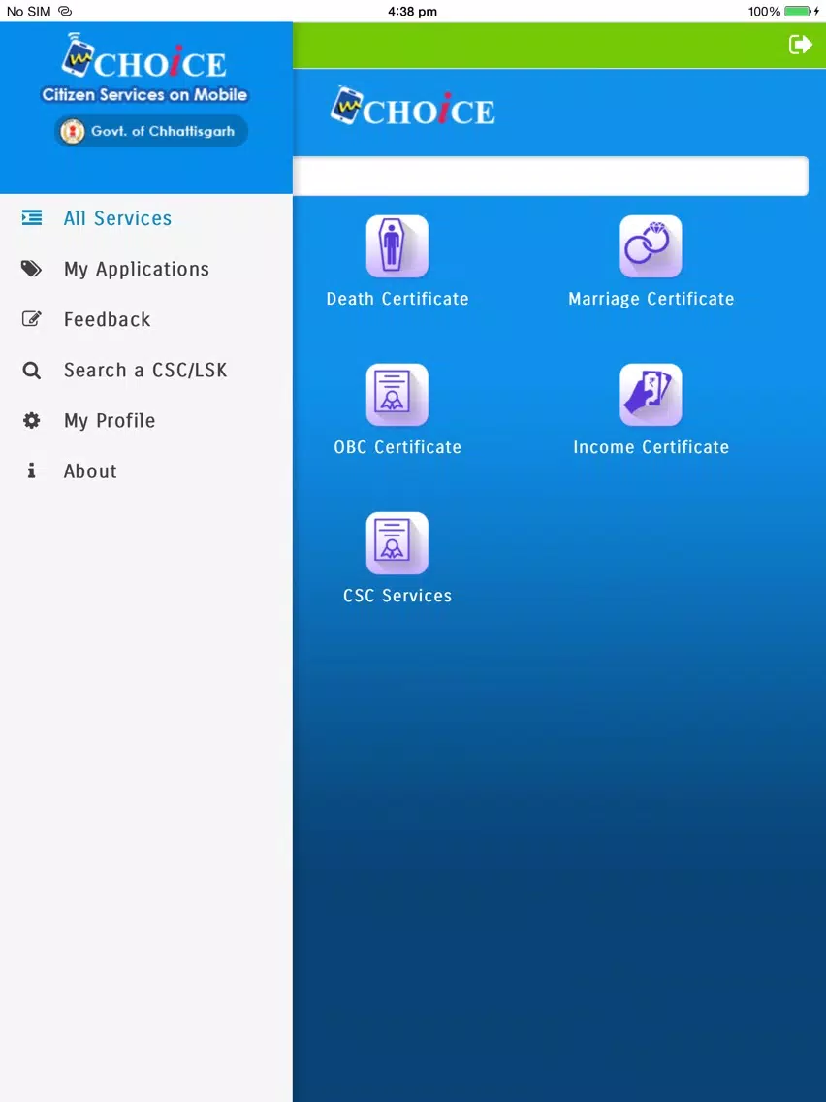
Task: Click the Income Certificate label
Action: [x=651, y=447]
